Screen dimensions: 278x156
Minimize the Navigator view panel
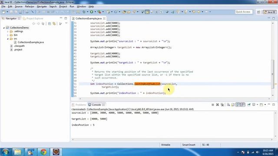[x=61, y=18]
